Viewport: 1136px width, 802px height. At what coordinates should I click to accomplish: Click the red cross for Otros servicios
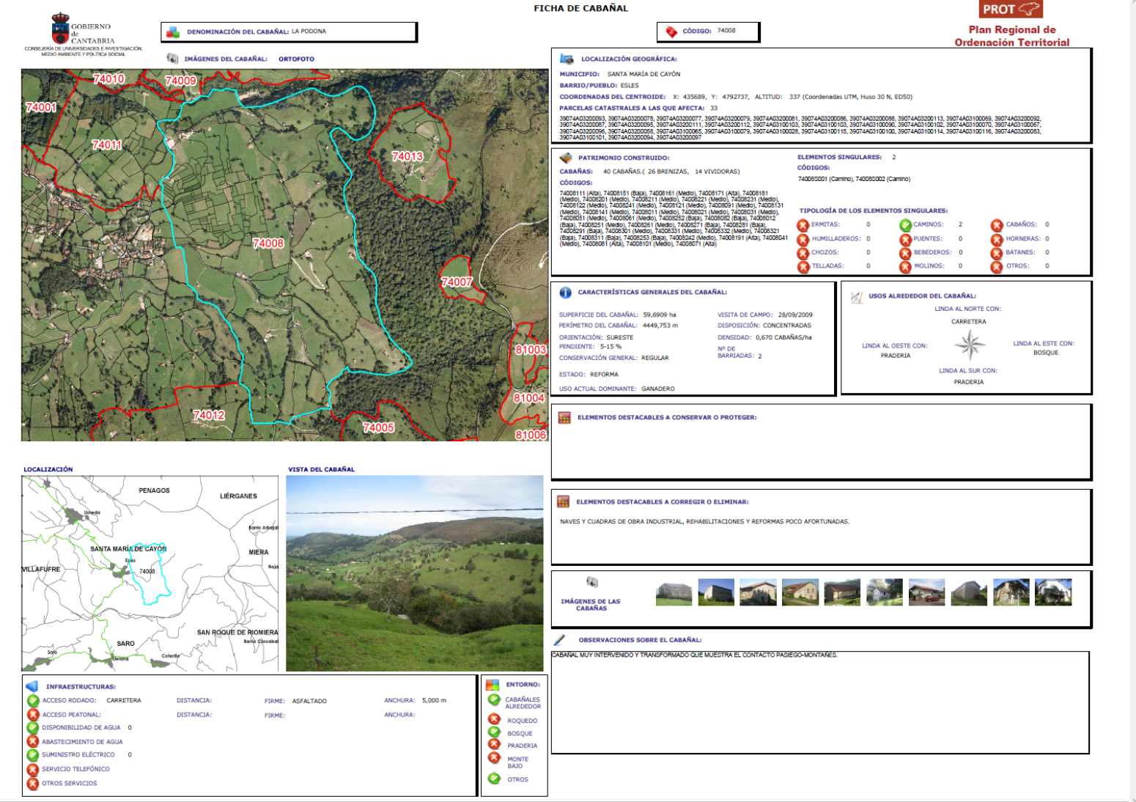click(x=33, y=784)
